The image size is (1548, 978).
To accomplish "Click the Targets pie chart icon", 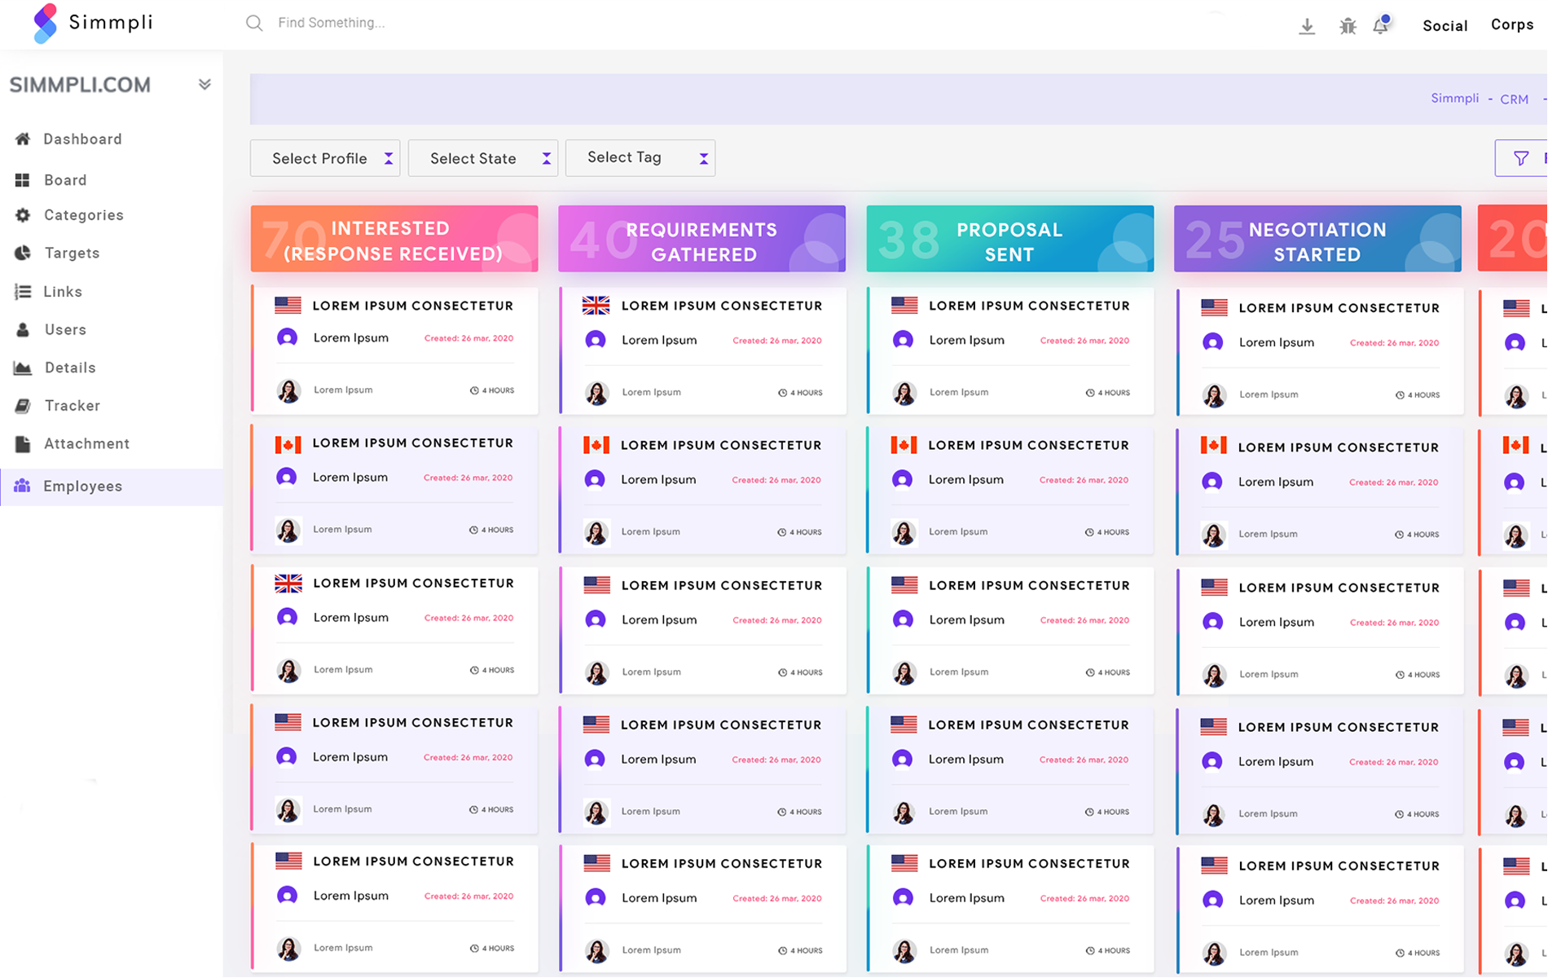I will pyautogui.click(x=23, y=253).
